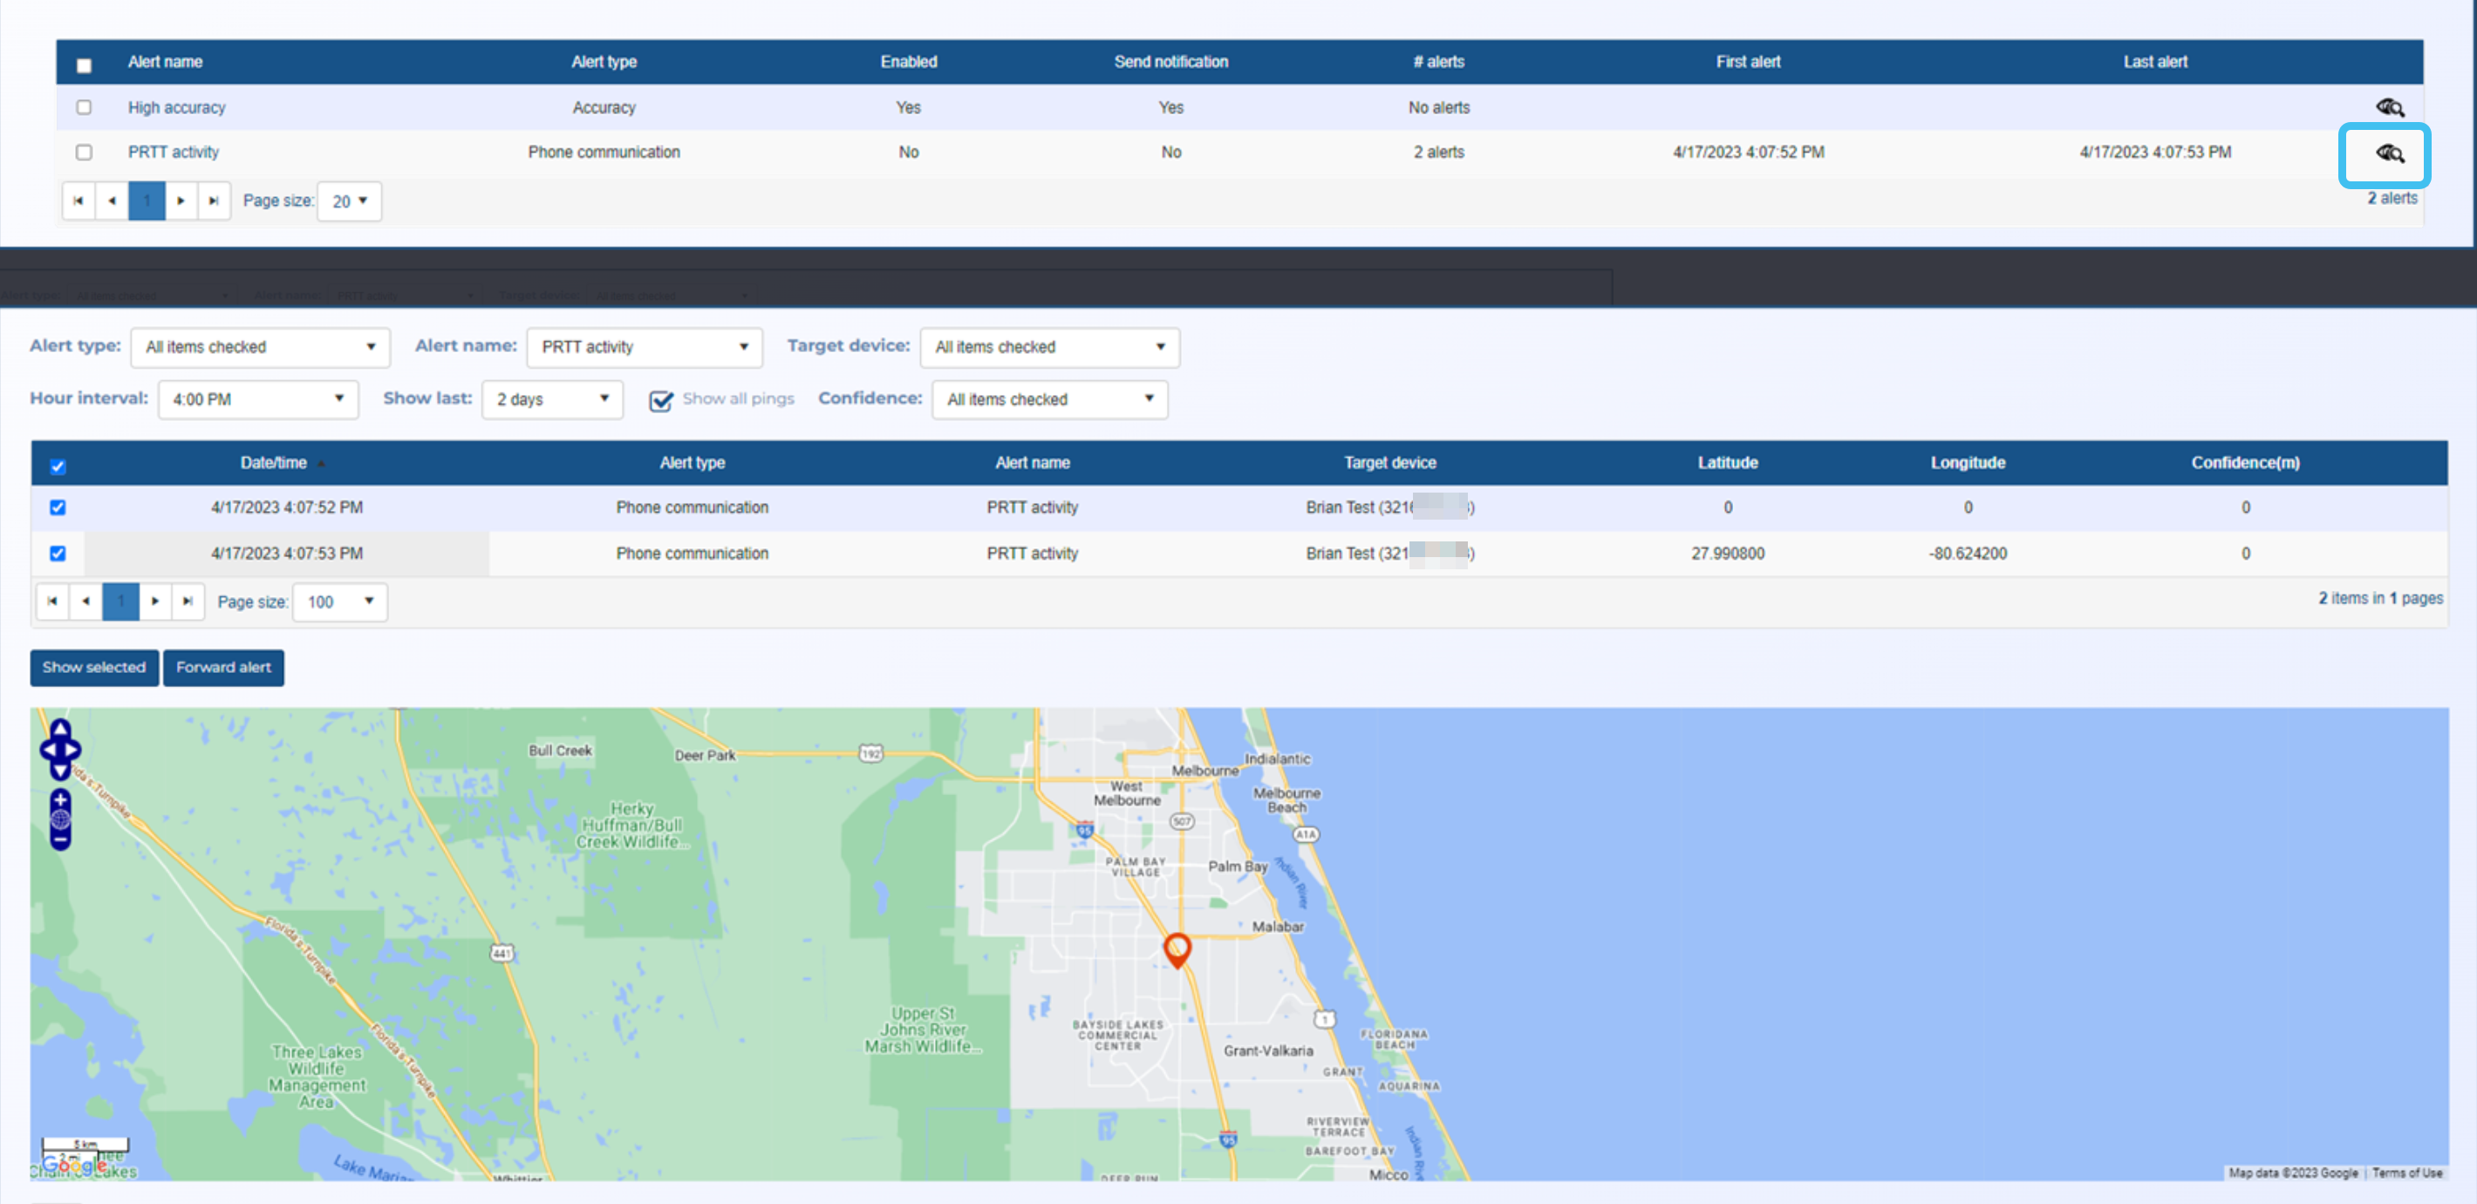Click the Show selected button
Viewport: 2477px width, 1204px height.
94,668
